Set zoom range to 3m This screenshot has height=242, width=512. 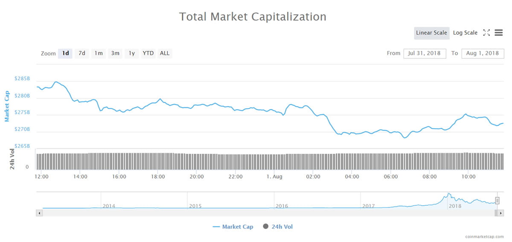pyautogui.click(x=115, y=53)
